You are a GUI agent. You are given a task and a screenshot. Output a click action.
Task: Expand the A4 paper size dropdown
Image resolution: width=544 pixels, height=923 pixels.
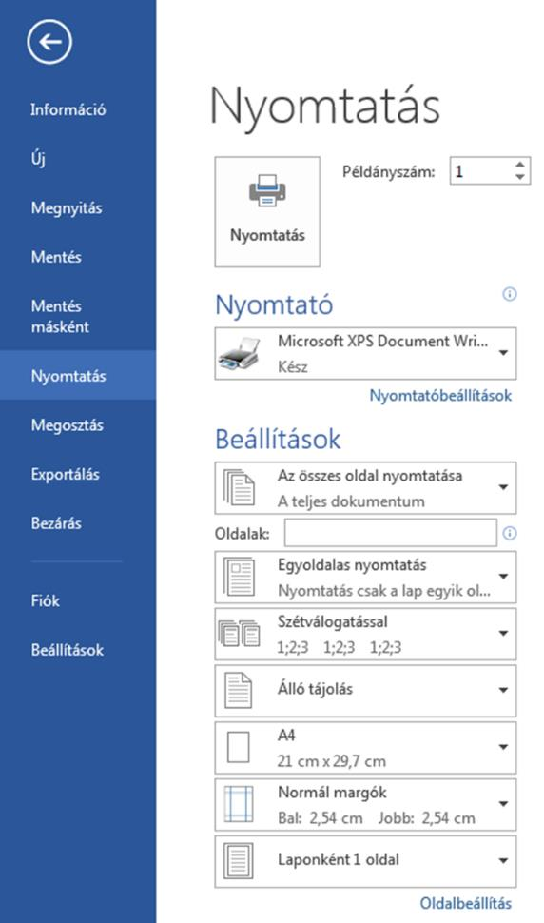(366, 748)
